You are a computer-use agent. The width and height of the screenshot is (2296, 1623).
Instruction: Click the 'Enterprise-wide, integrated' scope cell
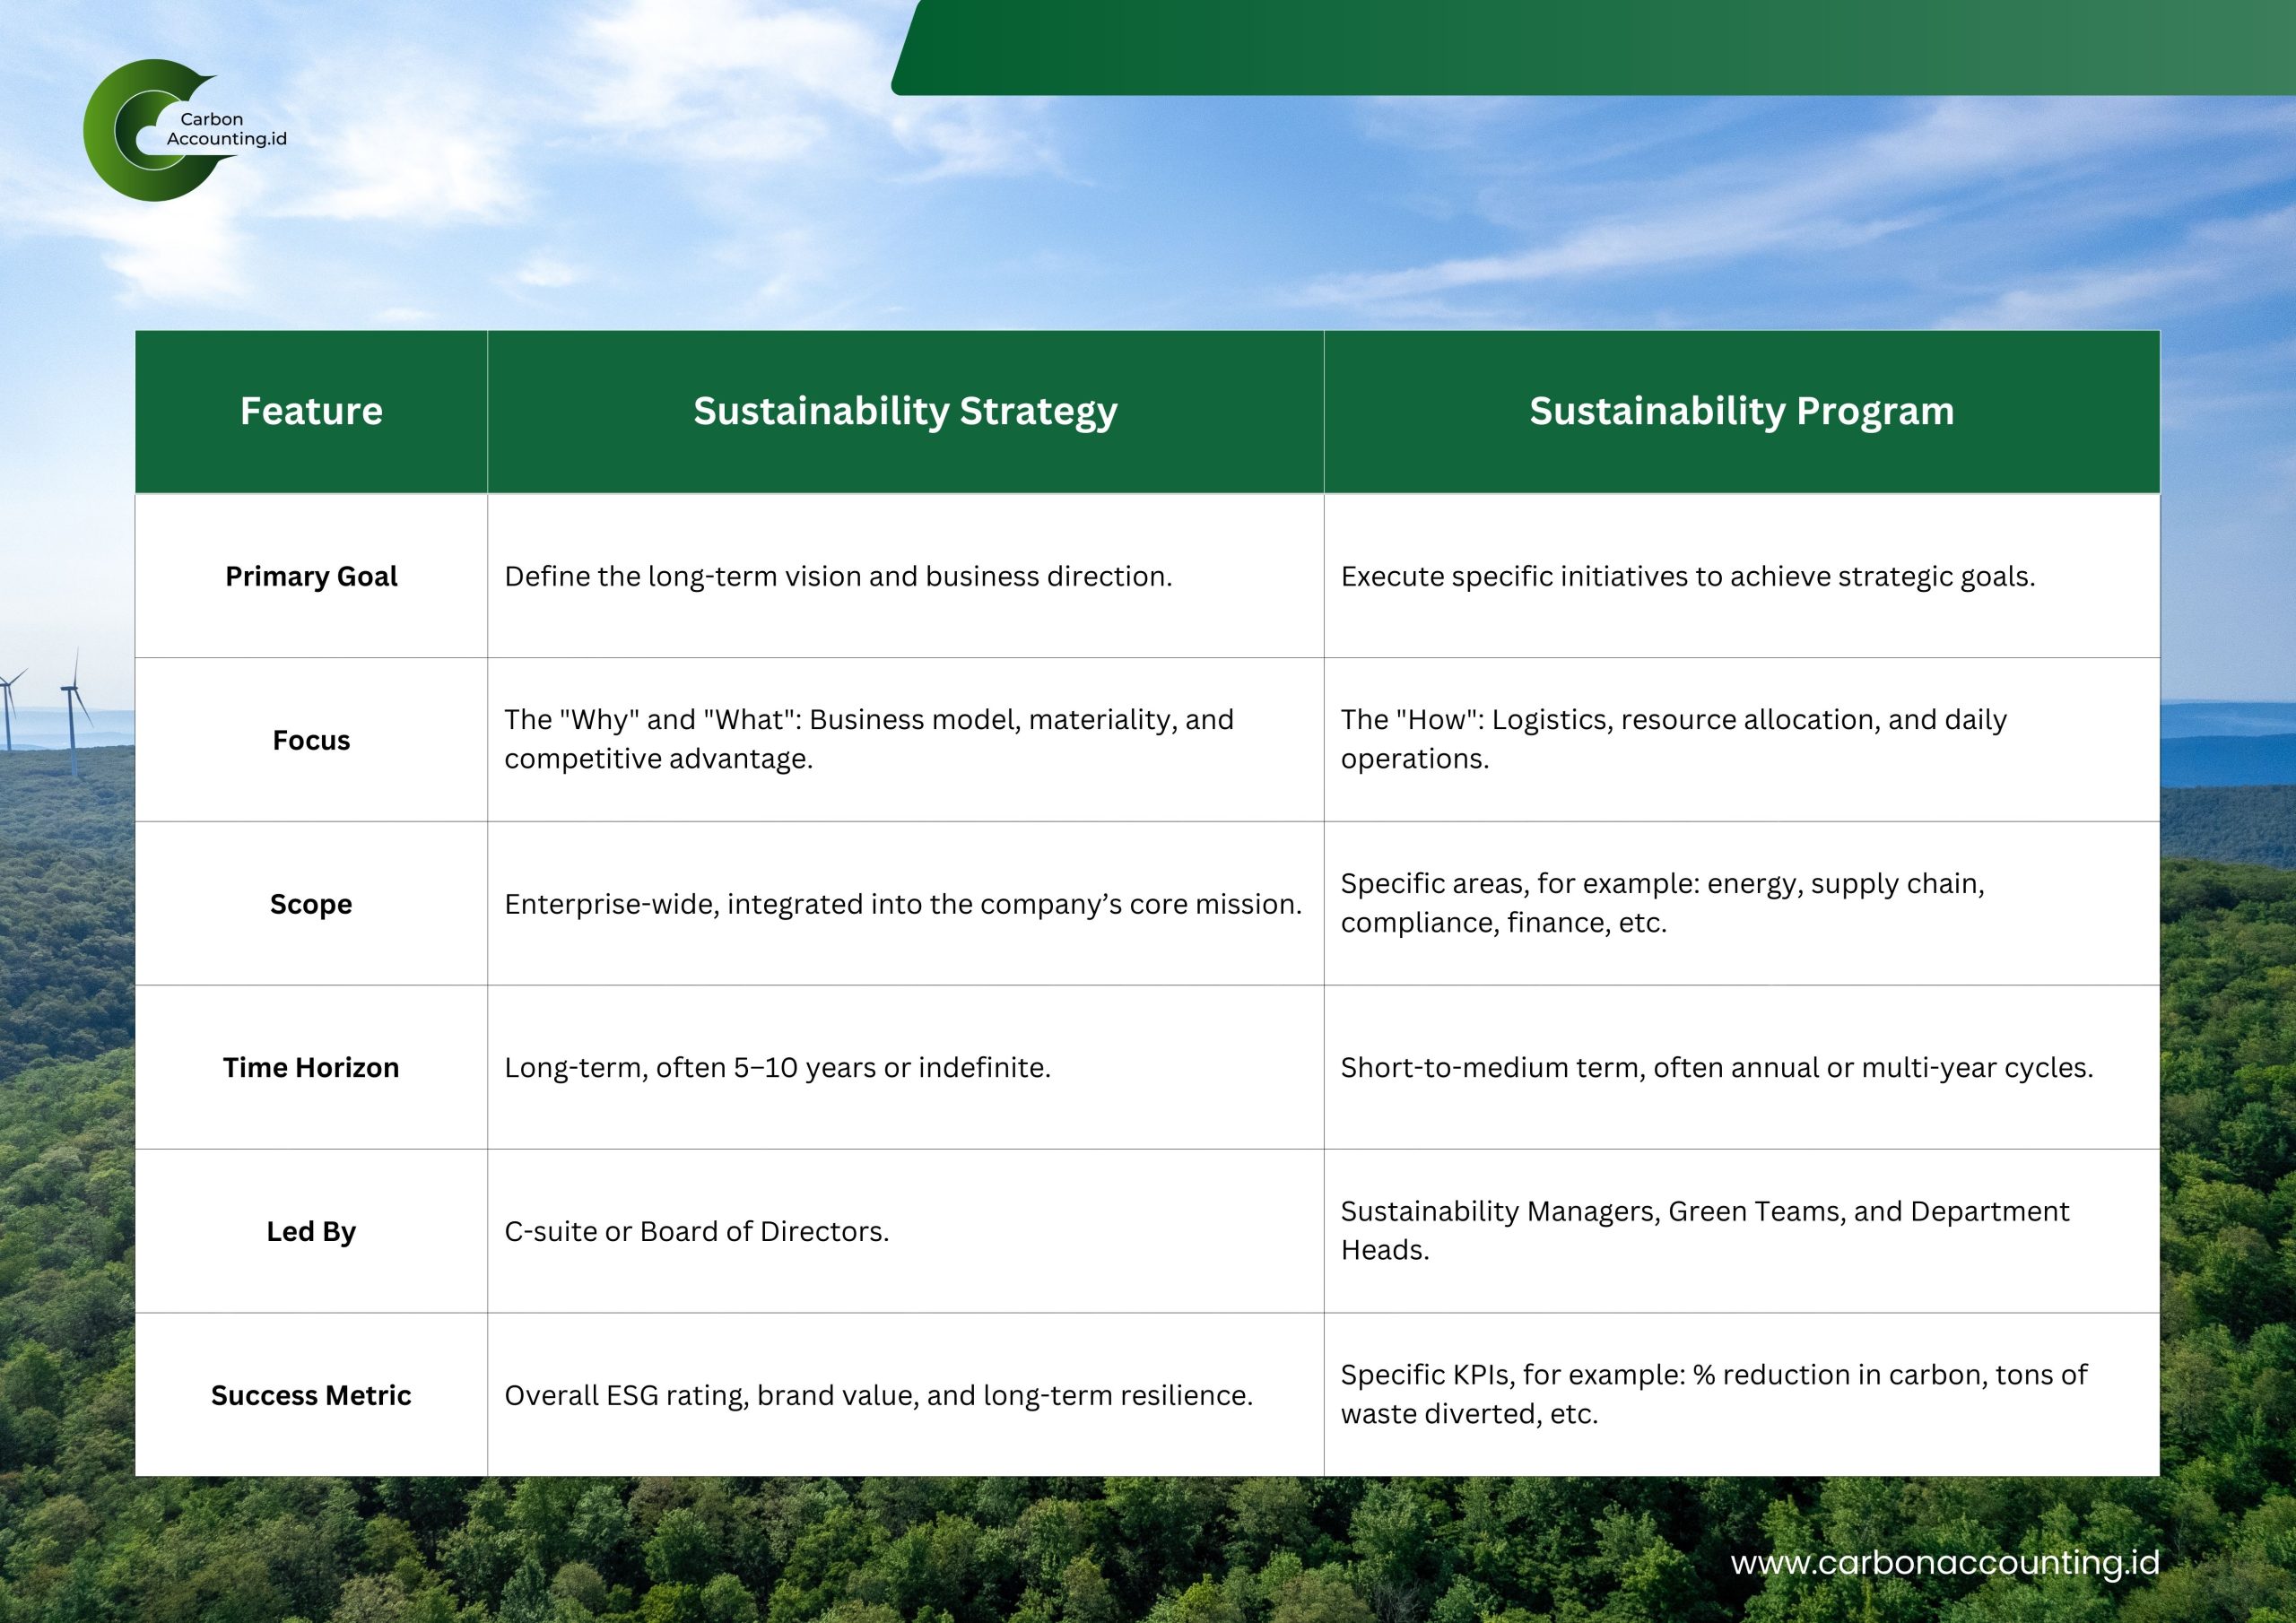coord(903,904)
